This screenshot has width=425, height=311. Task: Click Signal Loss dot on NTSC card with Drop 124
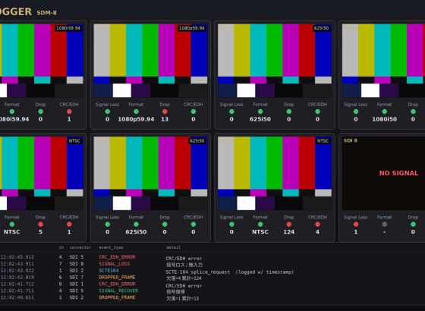[x=231, y=225]
